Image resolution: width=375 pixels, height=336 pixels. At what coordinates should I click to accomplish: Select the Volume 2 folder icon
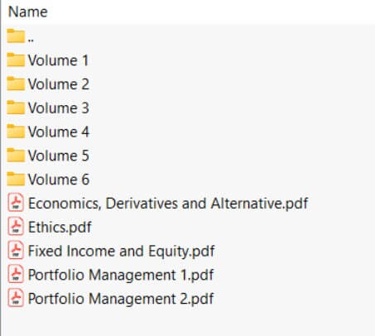pos(16,84)
